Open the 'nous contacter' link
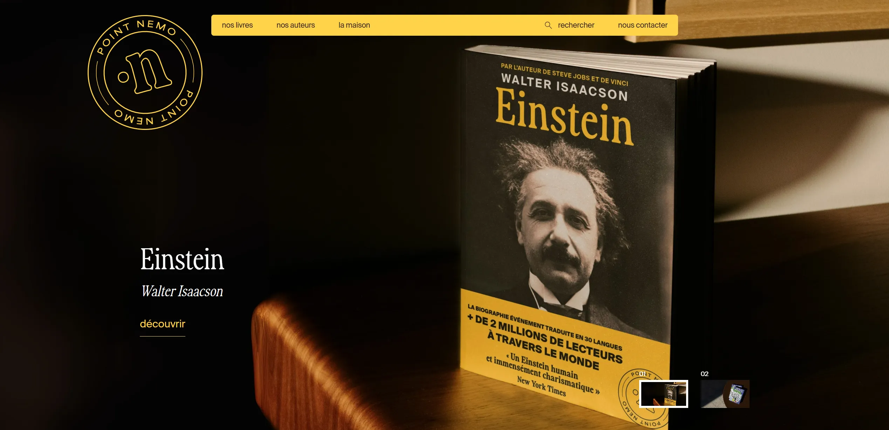889x430 pixels. [642, 25]
